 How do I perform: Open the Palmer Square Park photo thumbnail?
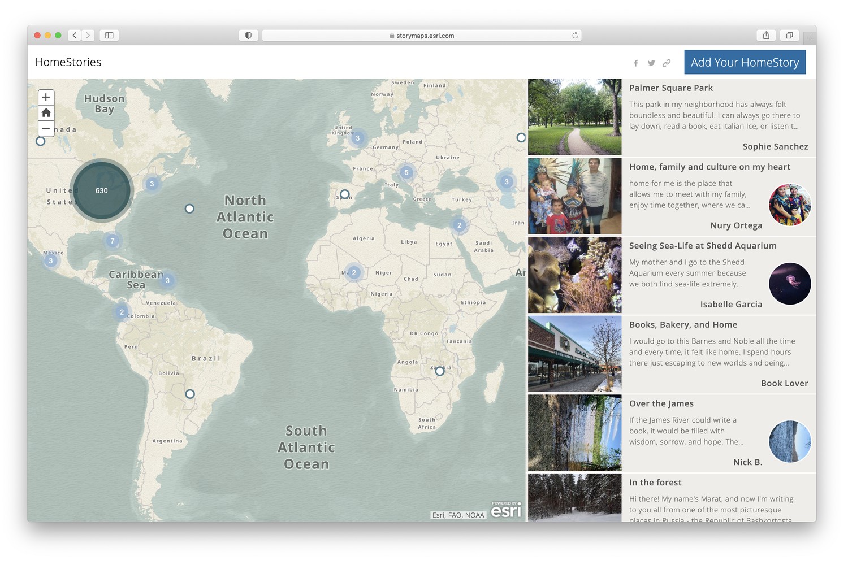574,117
